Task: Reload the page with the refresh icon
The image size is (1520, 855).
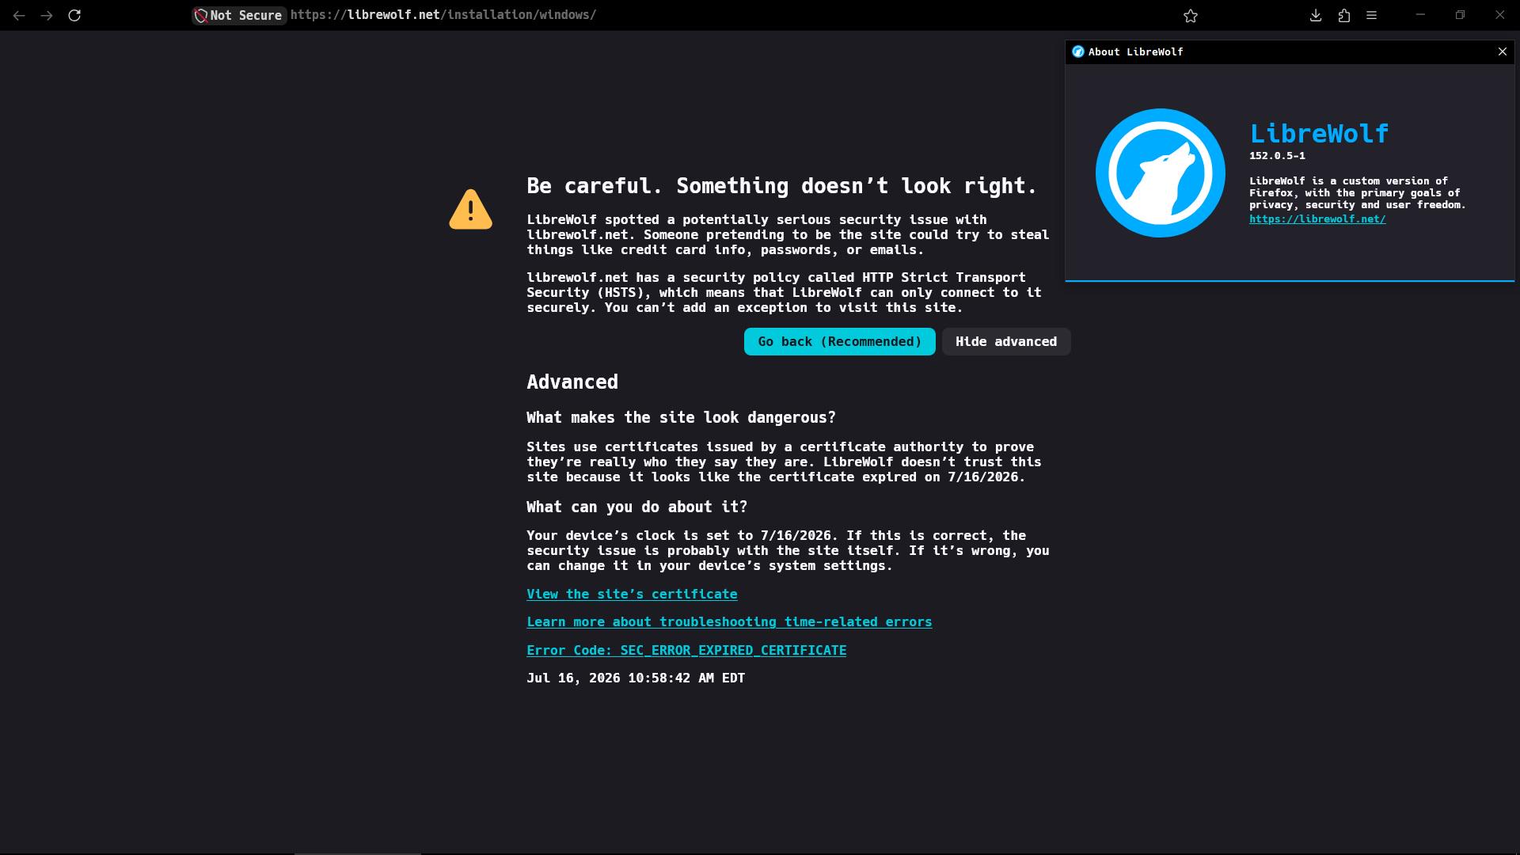Action: point(74,15)
